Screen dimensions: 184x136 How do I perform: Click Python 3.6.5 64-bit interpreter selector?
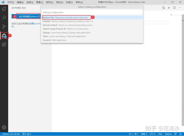click(x=11, y=134)
